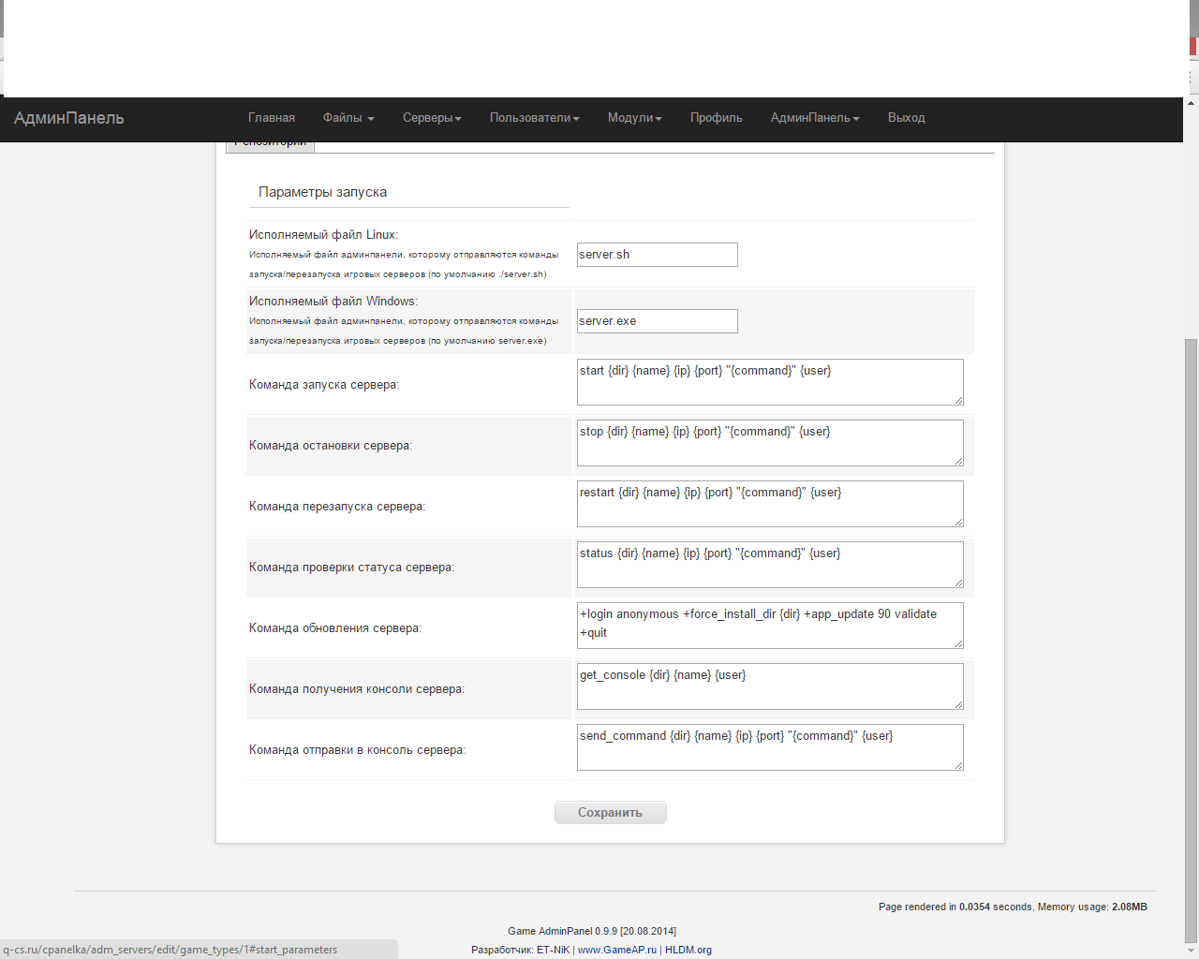Go to Главная page
The image size is (1199, 959).
click(x=272, y=118)
